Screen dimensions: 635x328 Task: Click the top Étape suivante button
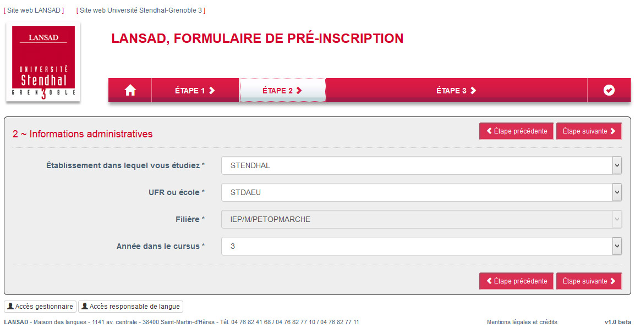(589, 131)
